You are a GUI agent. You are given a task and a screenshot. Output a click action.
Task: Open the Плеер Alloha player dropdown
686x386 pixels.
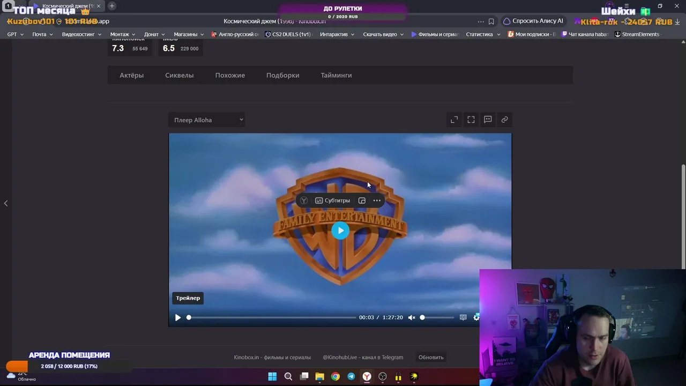207,120
